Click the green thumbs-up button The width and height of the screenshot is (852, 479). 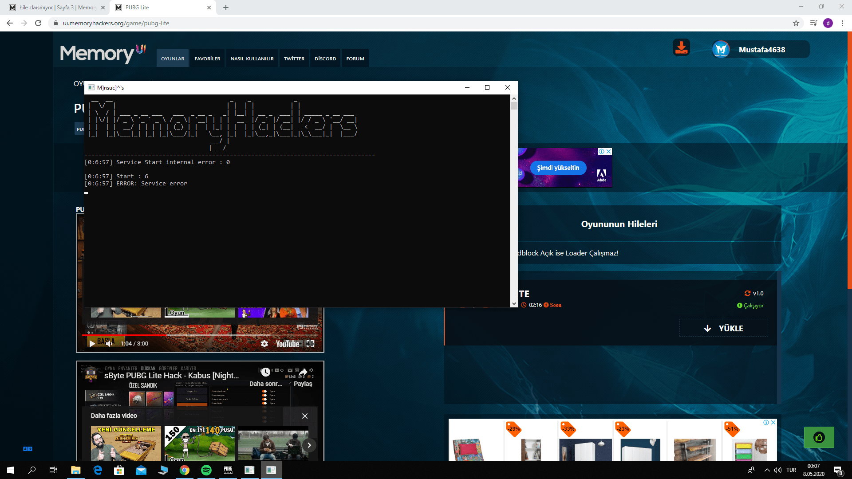[819, 438]
